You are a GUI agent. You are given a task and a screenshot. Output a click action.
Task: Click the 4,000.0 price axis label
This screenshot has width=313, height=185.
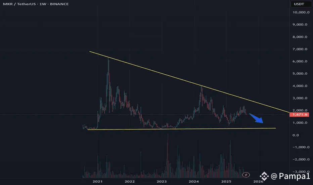click(300, 86)
